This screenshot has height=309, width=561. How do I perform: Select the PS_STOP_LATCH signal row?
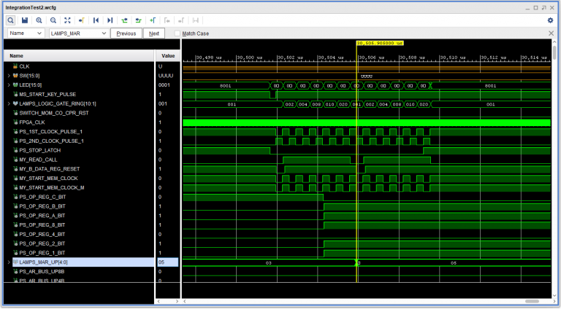click(x=39, y=150)
